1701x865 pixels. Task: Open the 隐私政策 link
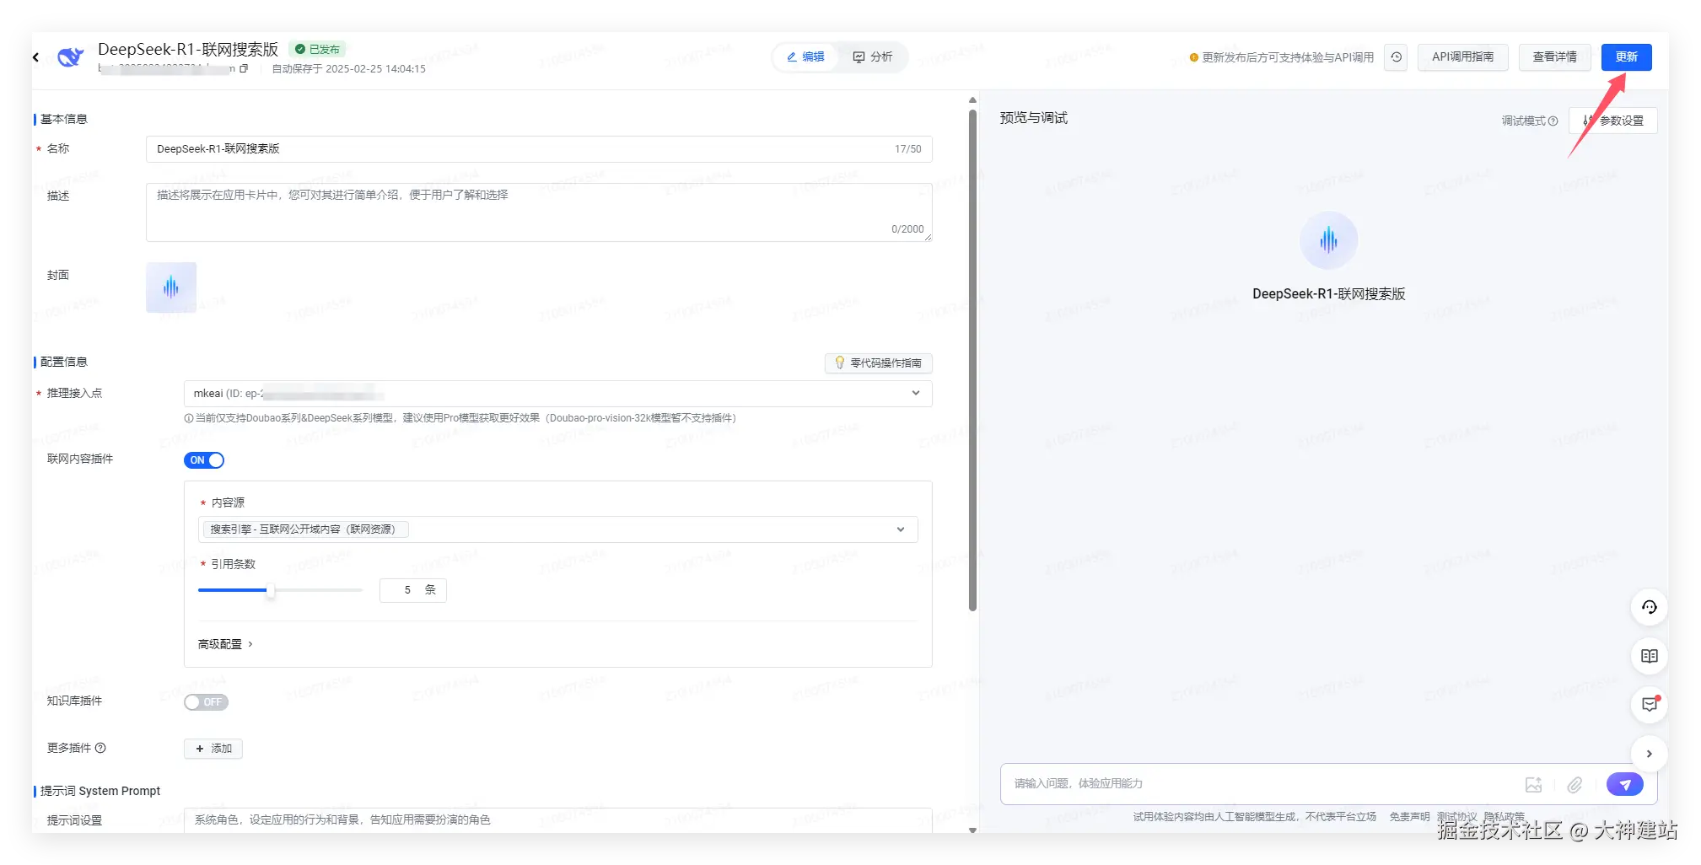[x=1505, y=817]
